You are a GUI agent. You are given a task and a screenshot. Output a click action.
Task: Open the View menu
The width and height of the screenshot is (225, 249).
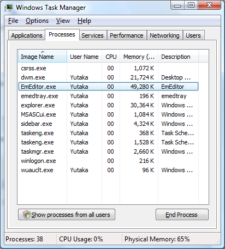[x=63, y=21]
